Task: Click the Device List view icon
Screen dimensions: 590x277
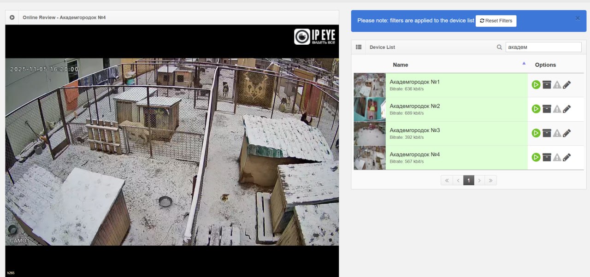Action: click(x=359, y=47)
